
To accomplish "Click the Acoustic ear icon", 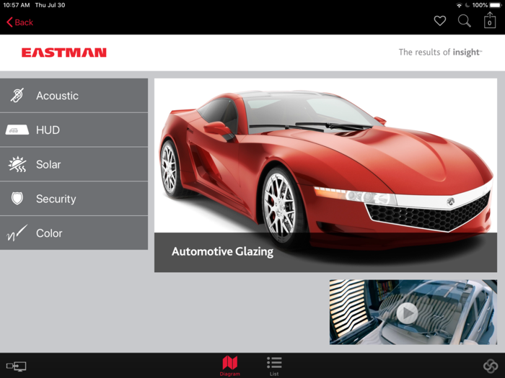I will click(17, 96).
